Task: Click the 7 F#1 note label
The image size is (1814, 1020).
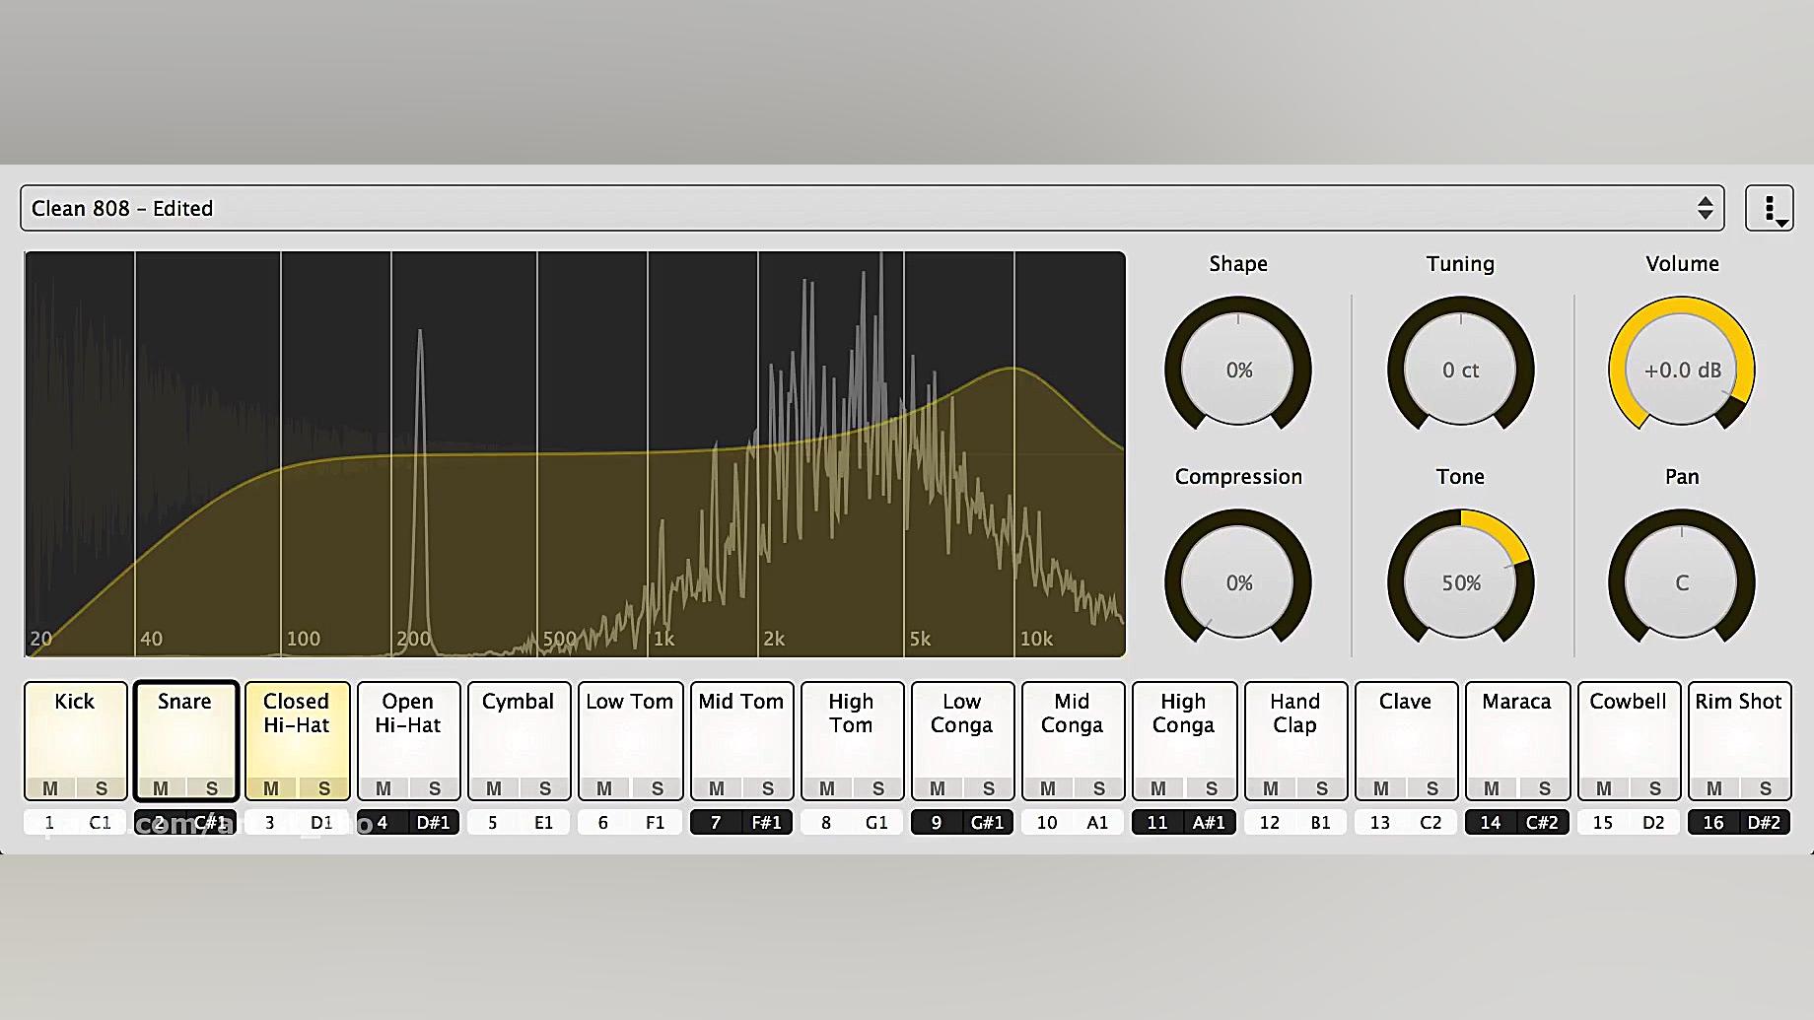Action: tap(741, 822)
